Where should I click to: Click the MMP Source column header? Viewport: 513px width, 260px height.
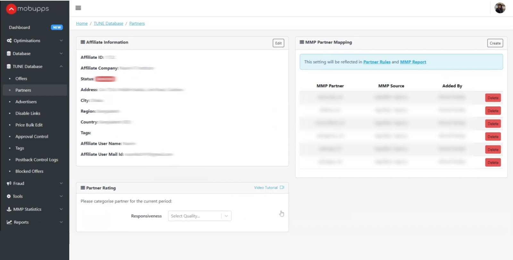[x=391, y=86]
